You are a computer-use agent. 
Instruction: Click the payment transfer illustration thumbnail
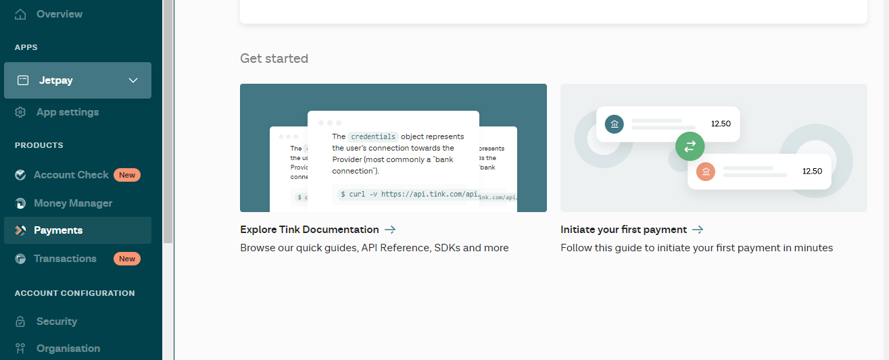[x=714, y=148]
